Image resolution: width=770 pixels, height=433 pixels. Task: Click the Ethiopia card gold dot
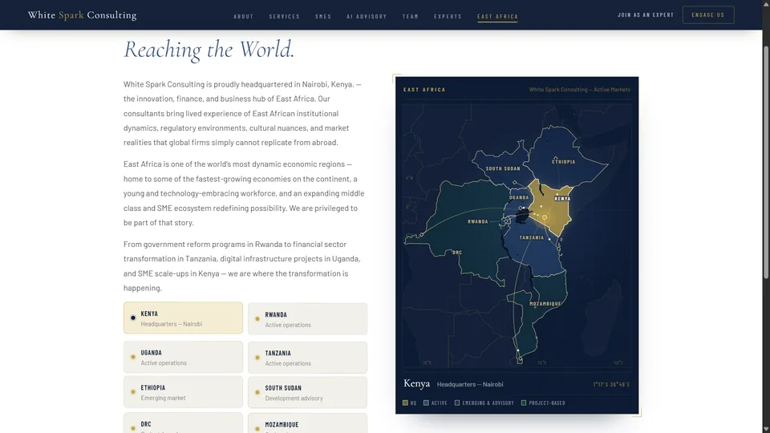tap(133, 392)
